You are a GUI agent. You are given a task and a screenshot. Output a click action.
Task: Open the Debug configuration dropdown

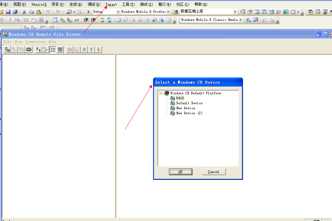pos(118,12)
